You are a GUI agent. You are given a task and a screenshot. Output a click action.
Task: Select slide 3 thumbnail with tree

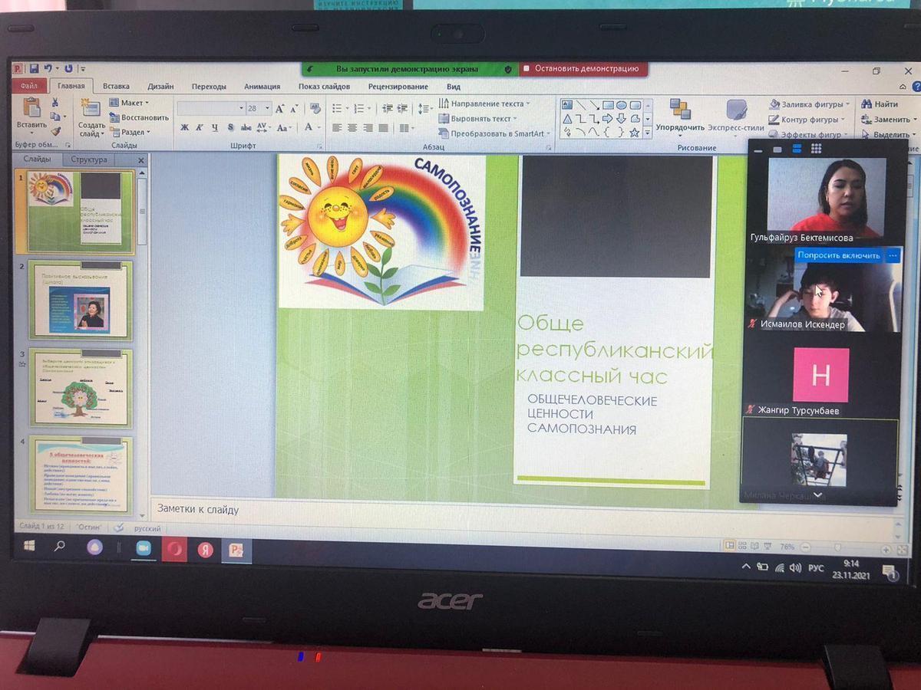[81, 389]
